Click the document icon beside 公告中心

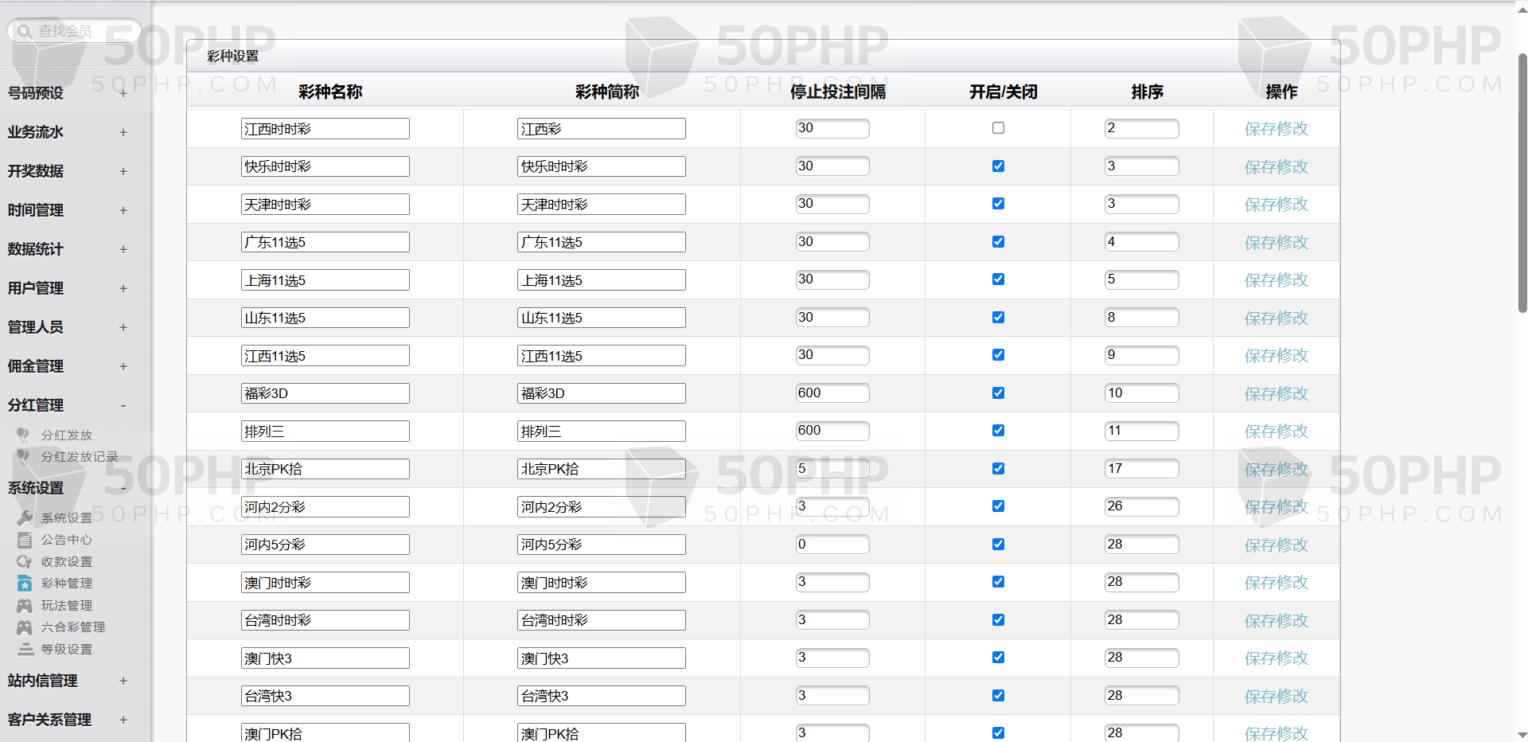(25, 540)
